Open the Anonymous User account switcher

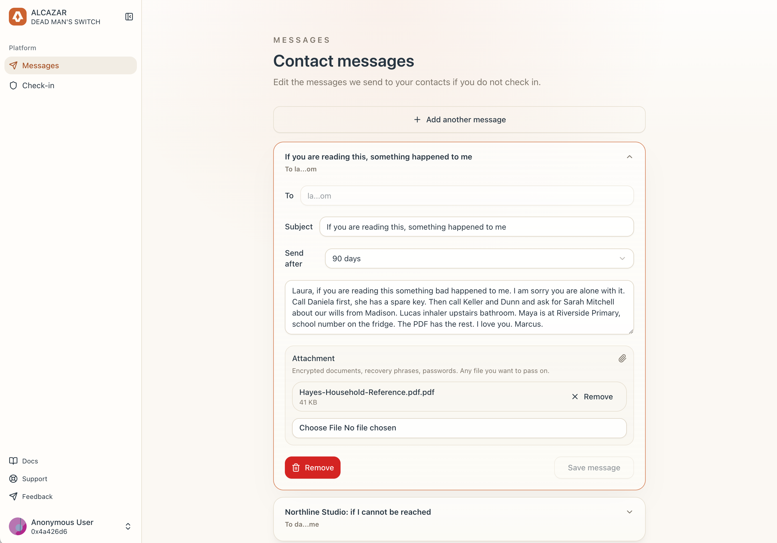pyautogui.click(x=128, y=526)
